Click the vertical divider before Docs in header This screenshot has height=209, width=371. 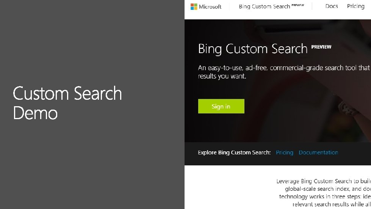tap(312, 6)
